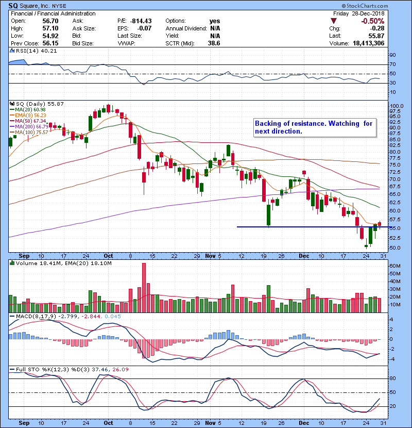Click the P/E value -814.43
The width and height of the screenshot is (412, 428).
(141, 21)
